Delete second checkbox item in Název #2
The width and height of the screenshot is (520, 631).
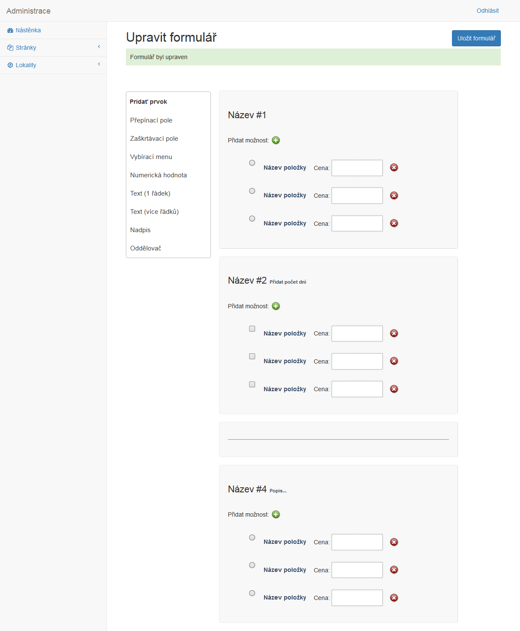[x=394, y=361]
